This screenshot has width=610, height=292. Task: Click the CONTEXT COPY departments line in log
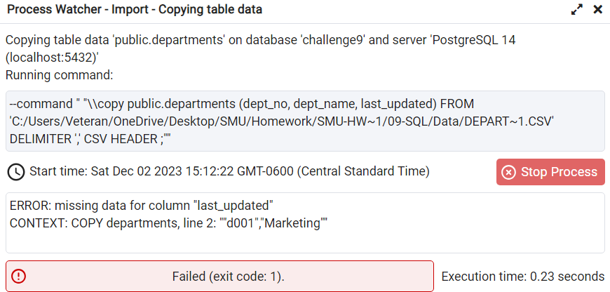(168, 223)
